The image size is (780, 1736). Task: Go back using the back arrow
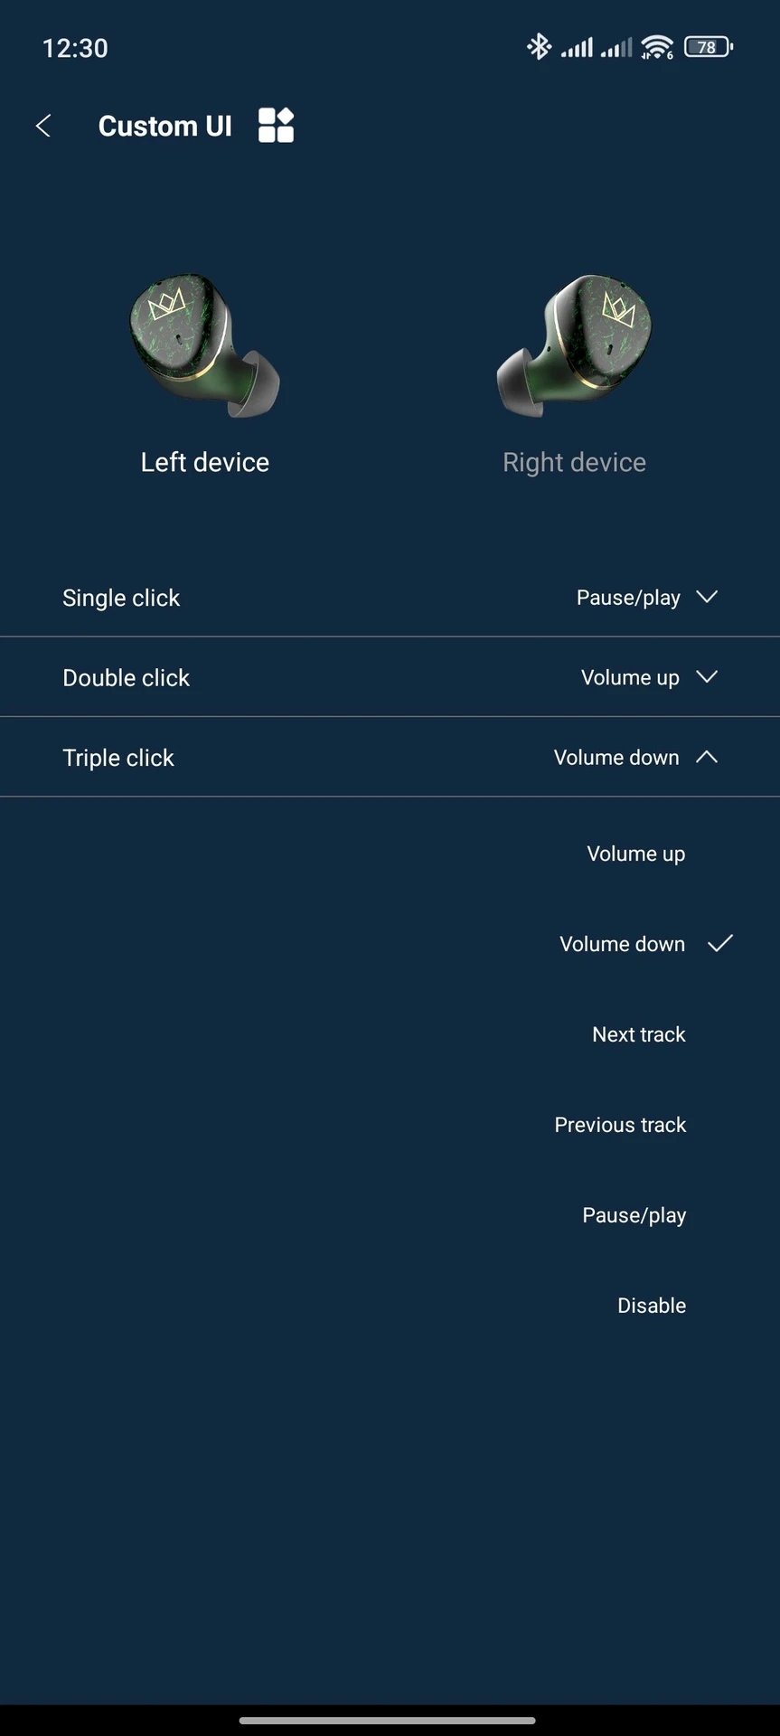[x=42, y=126]
